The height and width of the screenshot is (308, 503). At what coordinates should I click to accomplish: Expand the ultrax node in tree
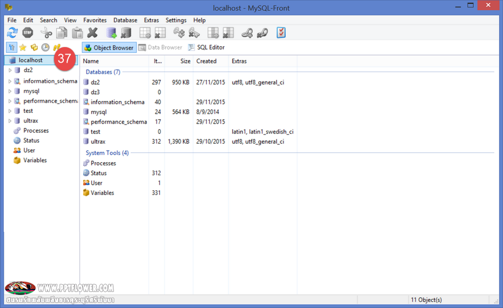point(10,121)
